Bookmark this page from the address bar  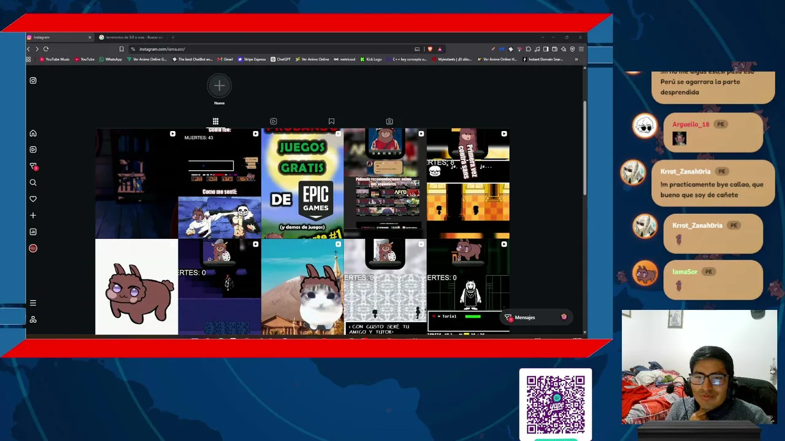coord(121,49)
